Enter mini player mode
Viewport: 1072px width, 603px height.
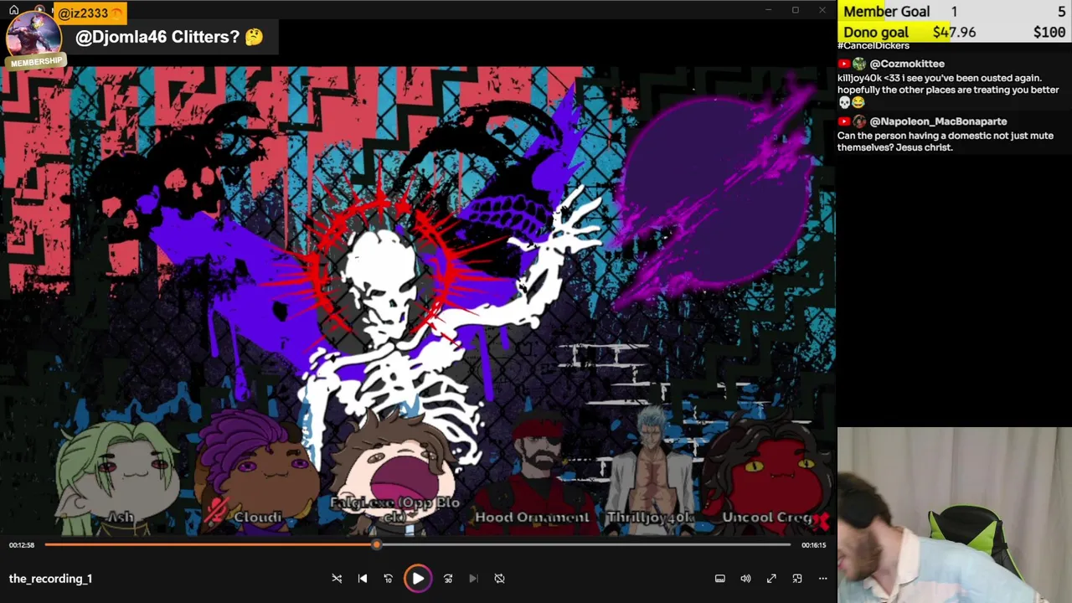pos(797,578)
